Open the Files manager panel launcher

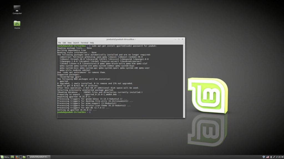pos(24,157)
